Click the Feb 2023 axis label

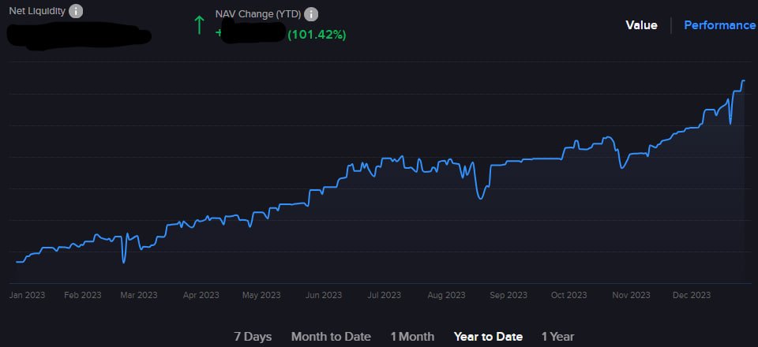[x=83, y=295]
